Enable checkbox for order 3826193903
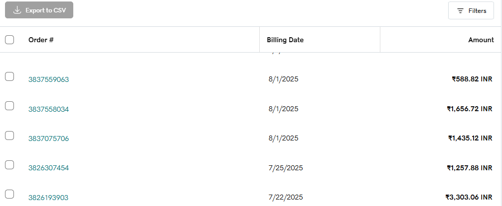Image resolution: width=502 pixels, height=206 pixels. pyautogui.click(x=9, y=194)
